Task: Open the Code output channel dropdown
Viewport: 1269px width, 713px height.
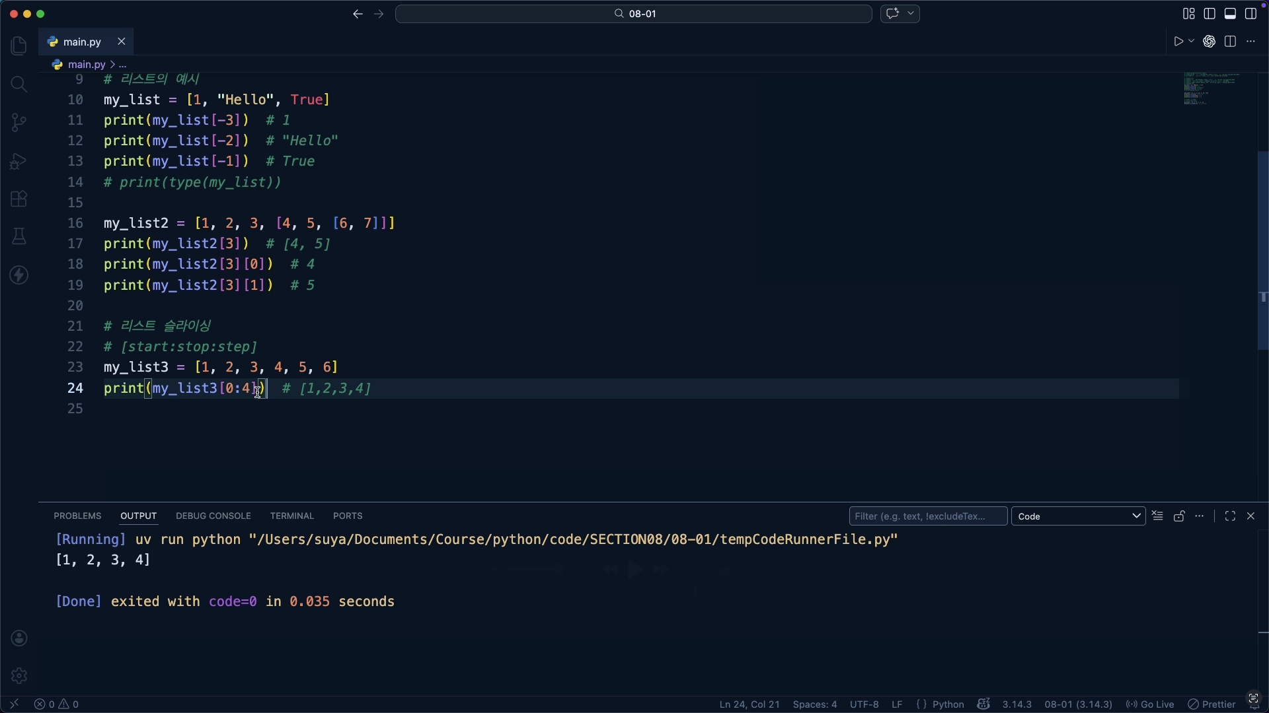Action: [x=1079, y=516]
